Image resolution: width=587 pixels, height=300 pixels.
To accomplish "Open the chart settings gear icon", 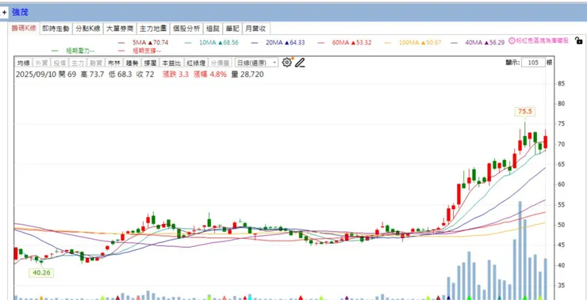I will (287, 63).
